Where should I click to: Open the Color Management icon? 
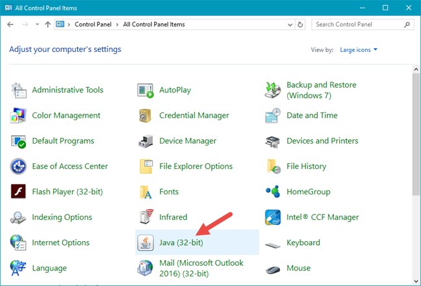pos(19,116)
